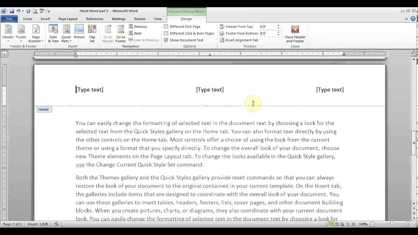
Task: Switch to Print Layout view
Action: (331, 224)
